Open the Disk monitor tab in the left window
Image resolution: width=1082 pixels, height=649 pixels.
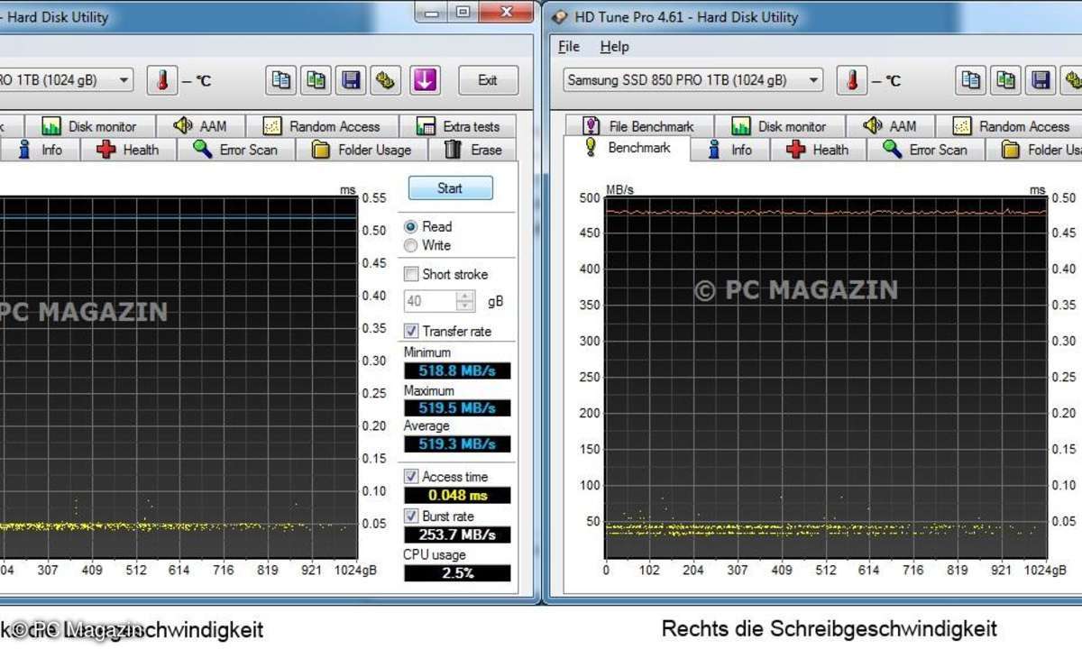point(90,126)
